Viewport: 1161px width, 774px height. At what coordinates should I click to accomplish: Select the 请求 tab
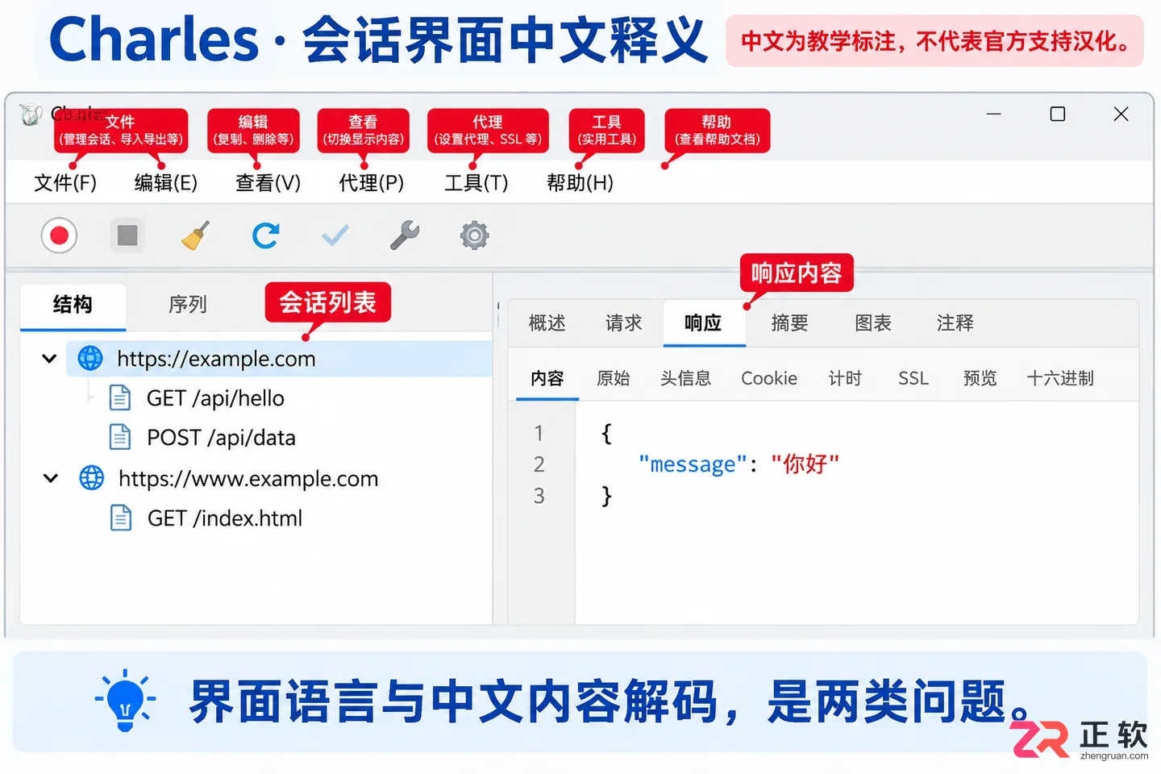[x=624, y=323]
